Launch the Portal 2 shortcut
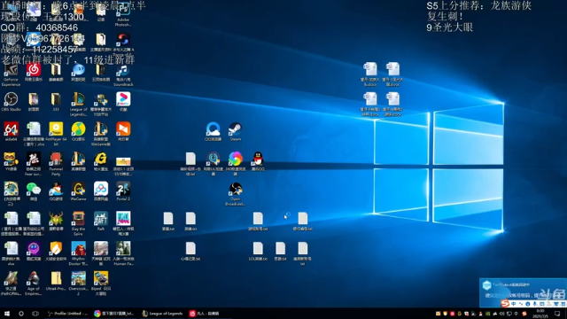567x319 pixels. tap(123, 191)
